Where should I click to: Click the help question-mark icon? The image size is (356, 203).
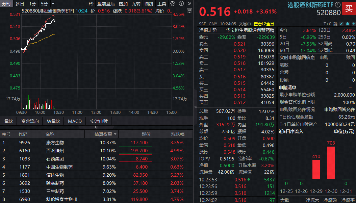click(181, 4)
